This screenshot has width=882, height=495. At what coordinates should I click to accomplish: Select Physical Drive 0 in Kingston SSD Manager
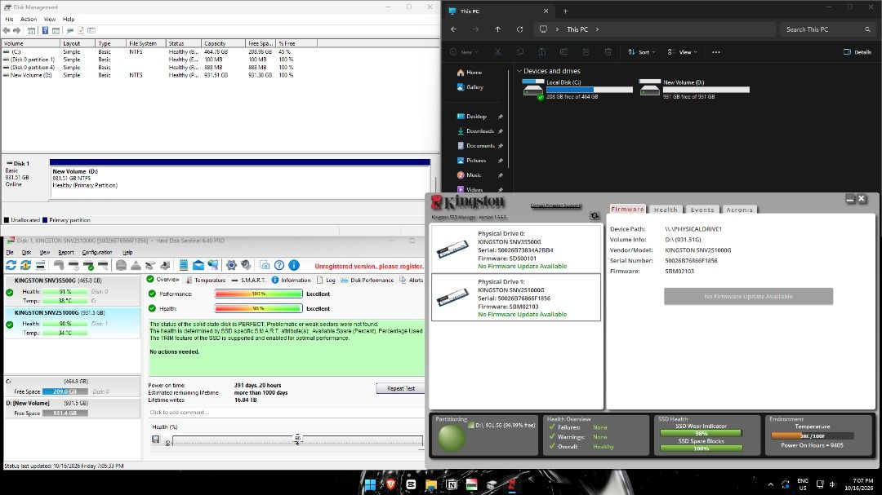pos(516,250)
